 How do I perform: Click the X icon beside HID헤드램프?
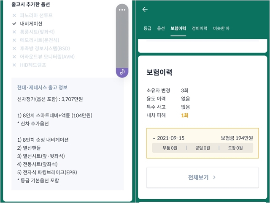click(x=14, y=65)
